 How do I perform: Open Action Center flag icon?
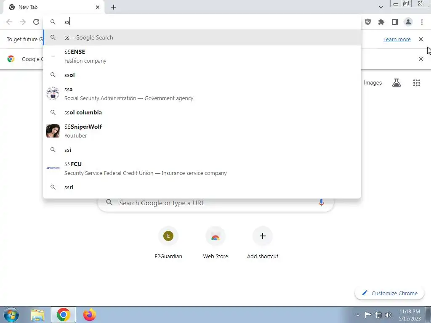(x=368, y=315)
